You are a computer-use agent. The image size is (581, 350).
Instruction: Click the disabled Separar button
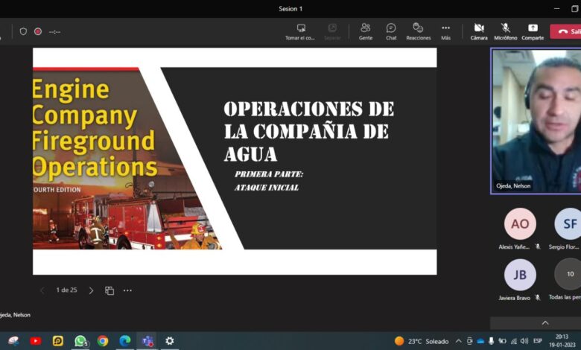[332, 31]
